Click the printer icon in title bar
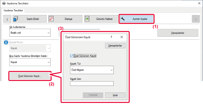This screenshot has width=203, height=104. pyautogui.click(x=4, y=4)
